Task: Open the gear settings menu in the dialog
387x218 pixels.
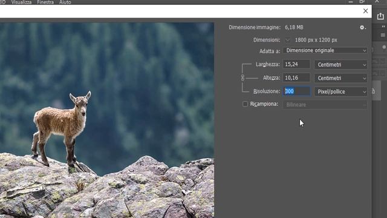Action: click(362, 27)
